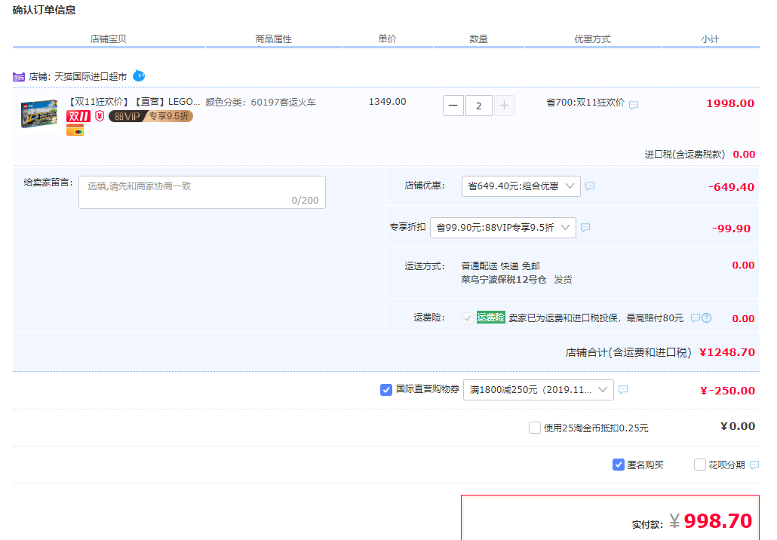
Task: Click the 颜色分类: 60197客运火车 text
Action: 261,103
